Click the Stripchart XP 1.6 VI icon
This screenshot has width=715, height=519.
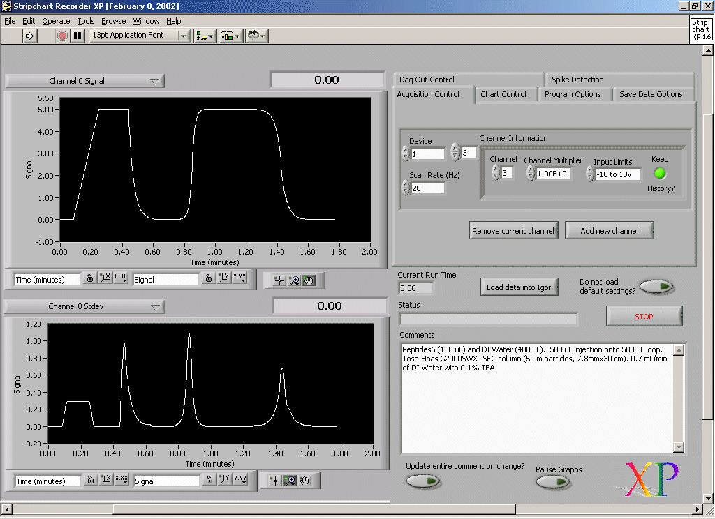701,29
